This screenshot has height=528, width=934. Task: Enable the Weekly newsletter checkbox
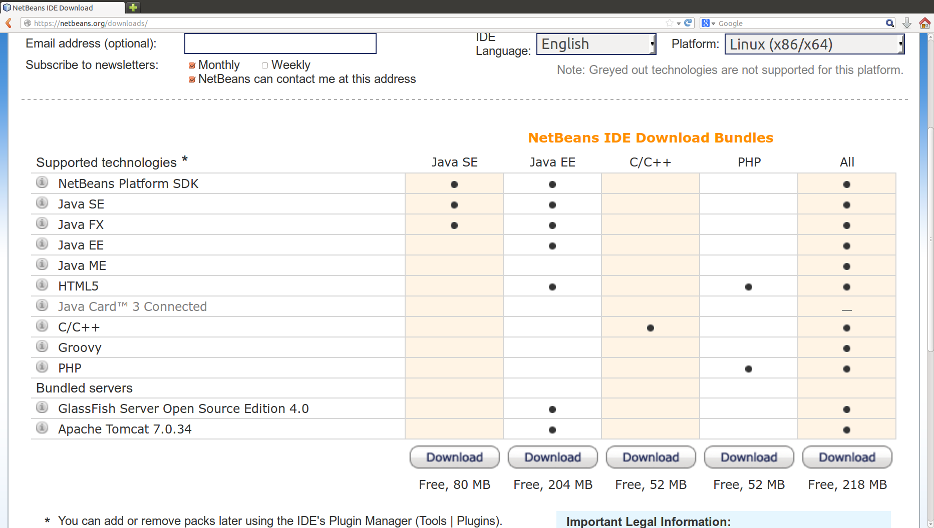(265, 65)
